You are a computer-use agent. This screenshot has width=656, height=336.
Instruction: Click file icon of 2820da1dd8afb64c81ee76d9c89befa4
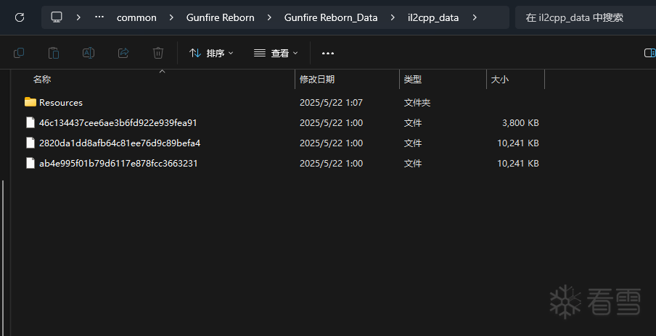(x=30, y=143)
